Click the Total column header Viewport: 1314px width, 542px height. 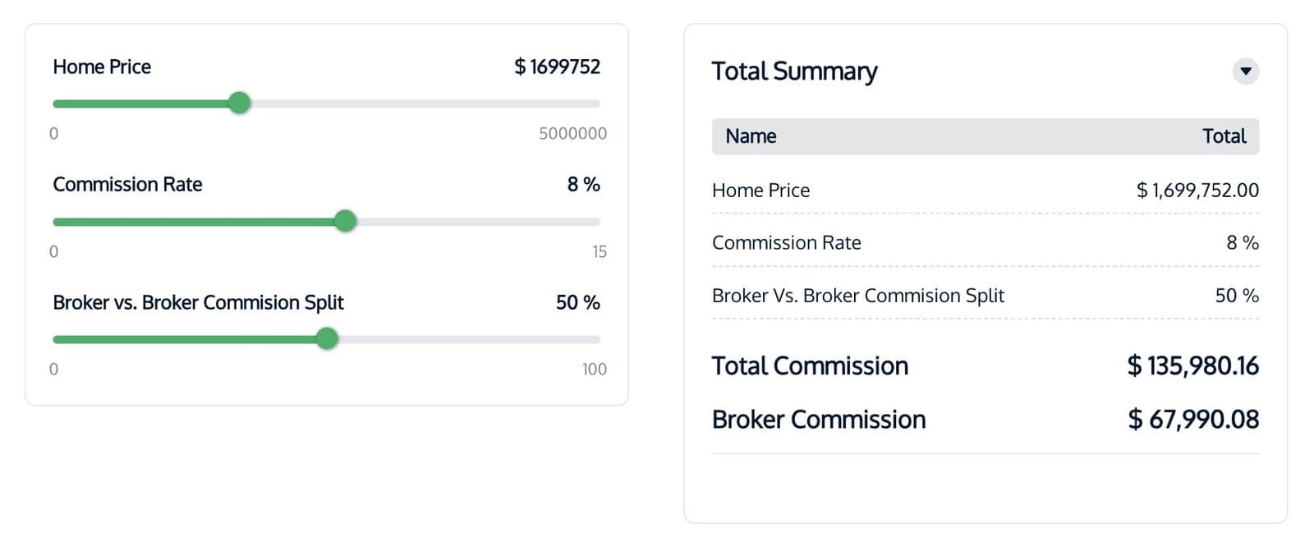1224,136
